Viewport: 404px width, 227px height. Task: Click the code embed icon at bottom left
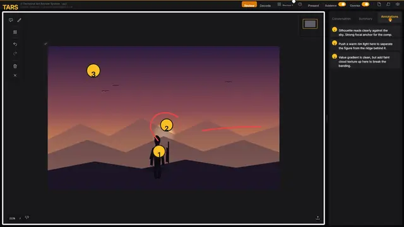coord(27,218)
